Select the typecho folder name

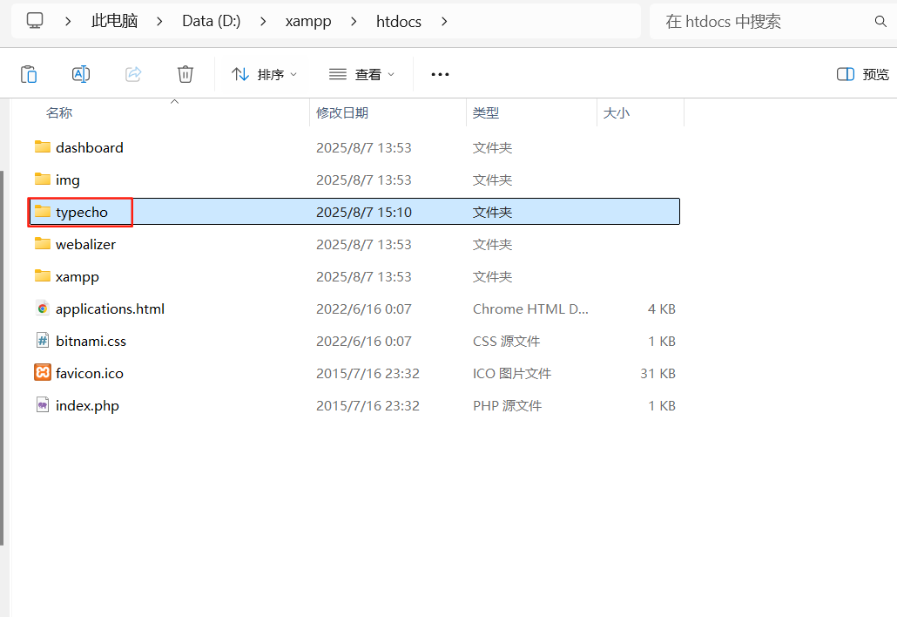82,213
